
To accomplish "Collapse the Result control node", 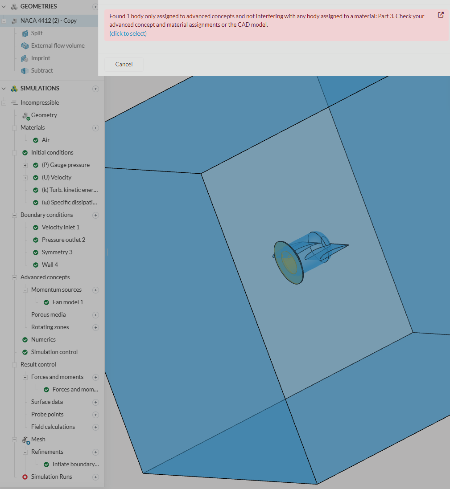I will pos(14,365).
